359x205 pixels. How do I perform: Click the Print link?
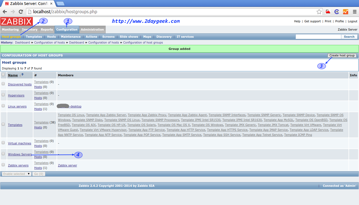328,21
